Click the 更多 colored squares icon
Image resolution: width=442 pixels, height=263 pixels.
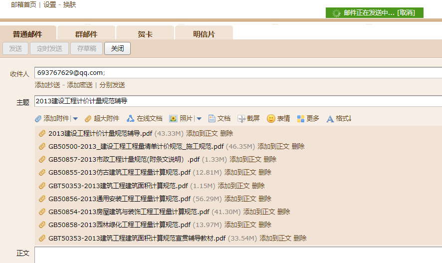301,119
